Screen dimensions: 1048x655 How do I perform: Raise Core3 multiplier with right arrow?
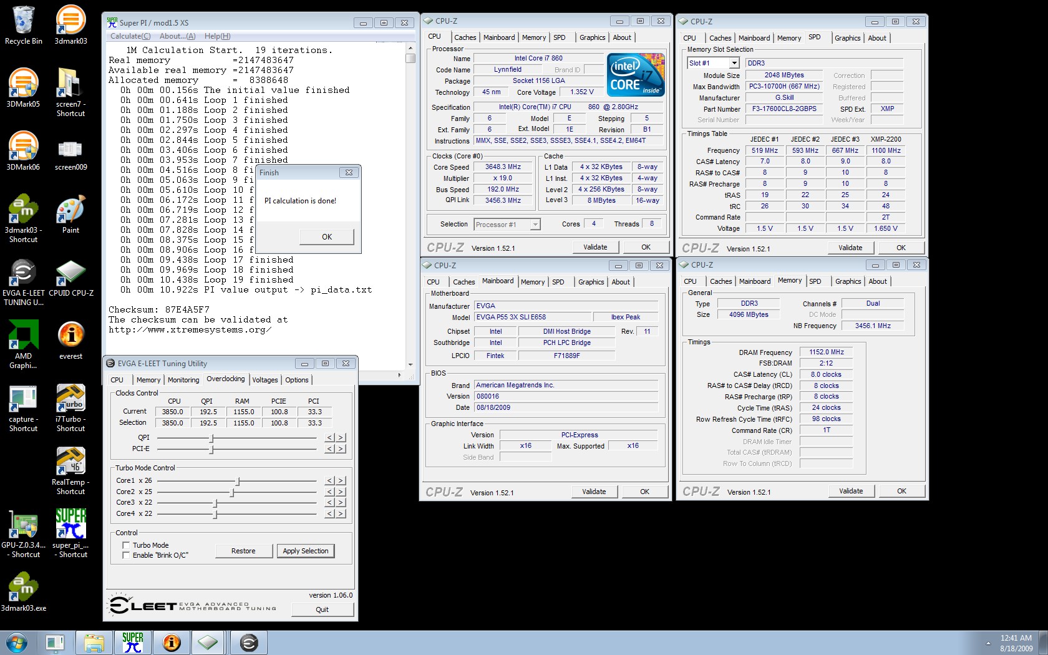[341, 503]
